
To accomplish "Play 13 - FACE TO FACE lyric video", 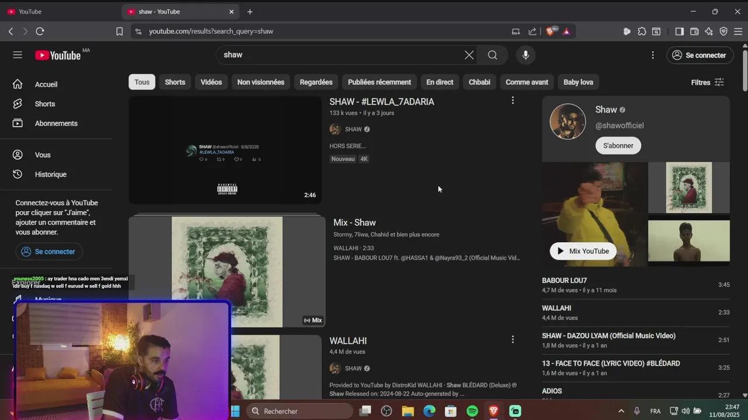I will (636, 367).
